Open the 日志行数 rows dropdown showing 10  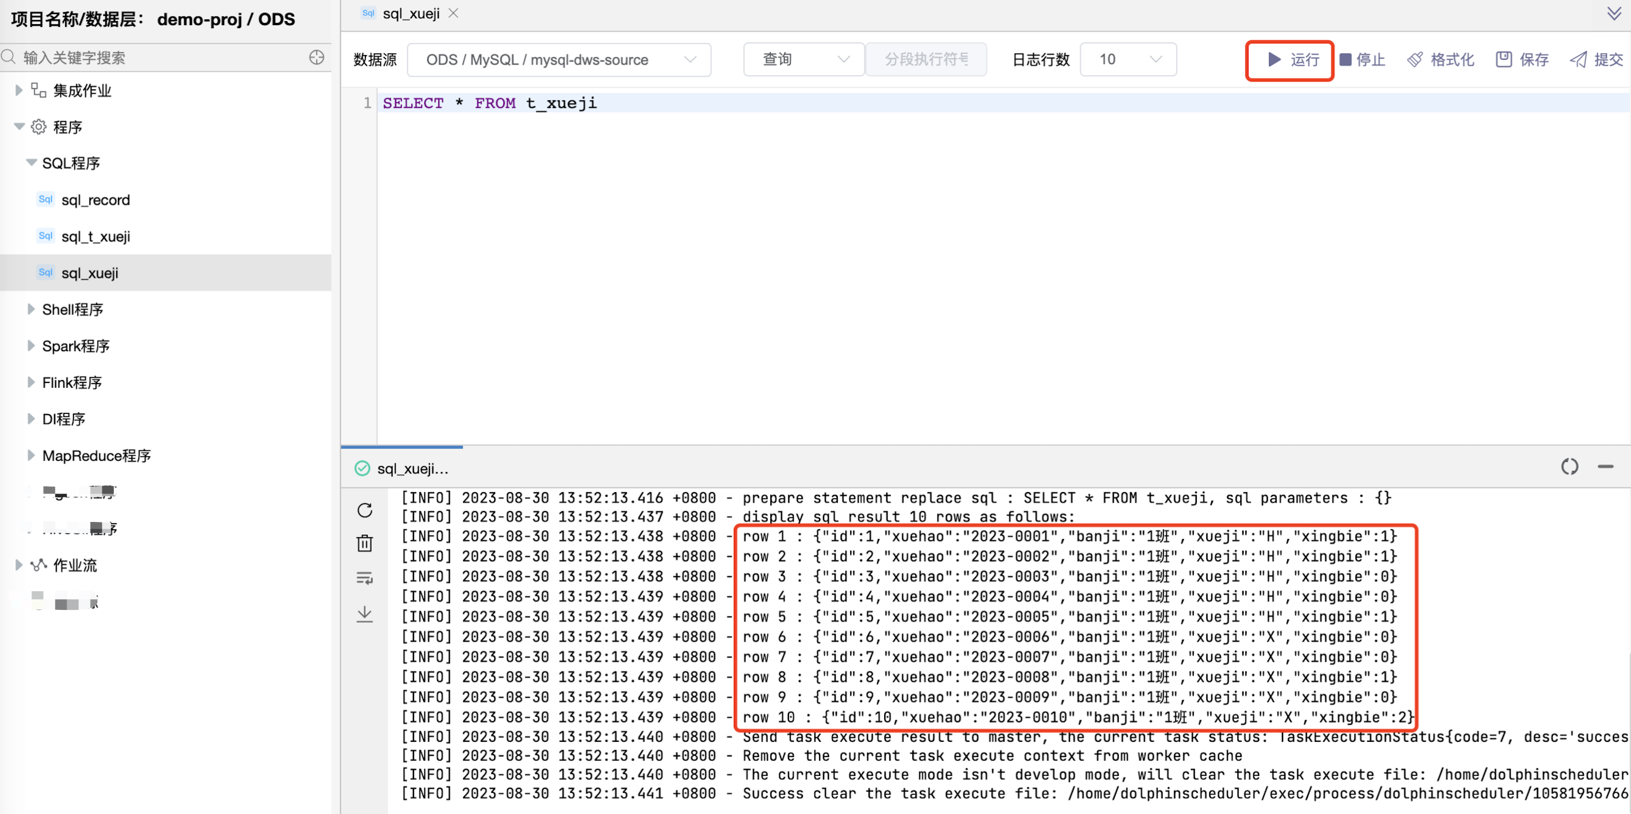point(1128,59)
